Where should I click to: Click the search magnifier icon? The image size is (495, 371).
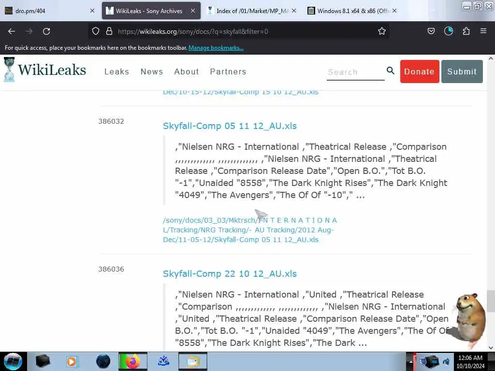[391, 71]
